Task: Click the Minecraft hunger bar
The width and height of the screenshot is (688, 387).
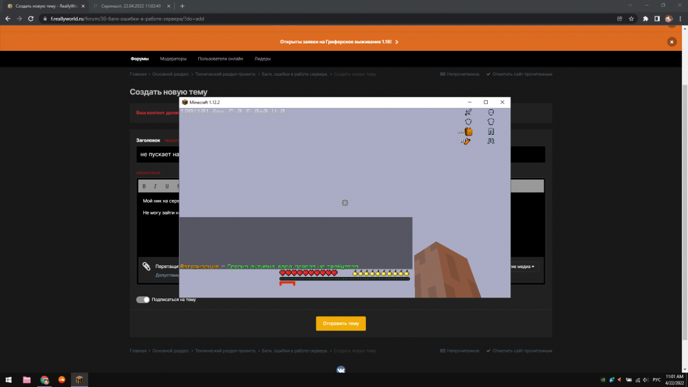Action: click(381, 273)
